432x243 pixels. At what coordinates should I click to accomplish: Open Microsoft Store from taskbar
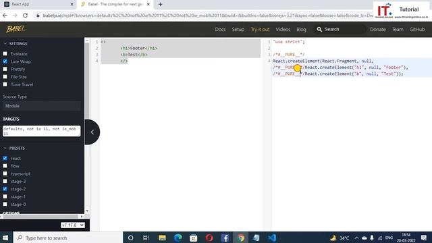[194, 238]
